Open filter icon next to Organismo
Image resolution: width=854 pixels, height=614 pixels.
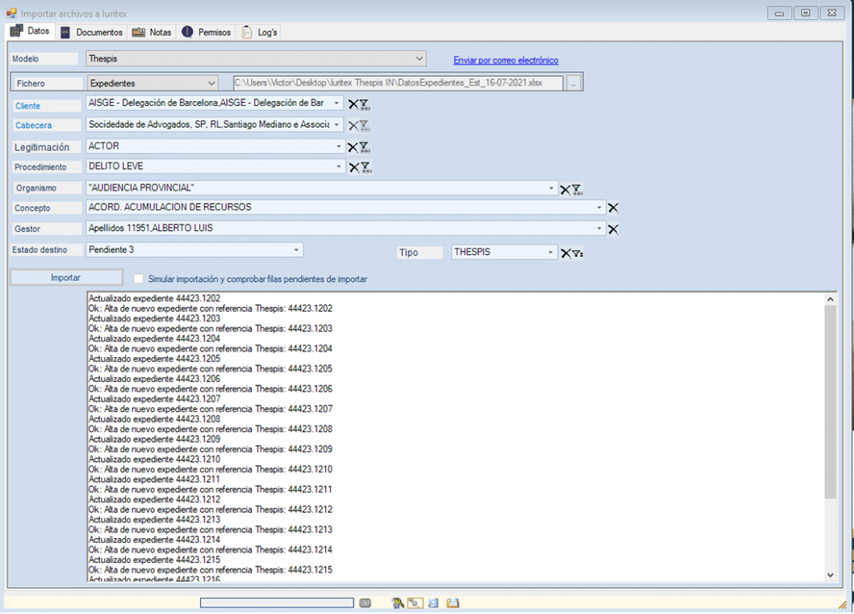coord(576,189)
